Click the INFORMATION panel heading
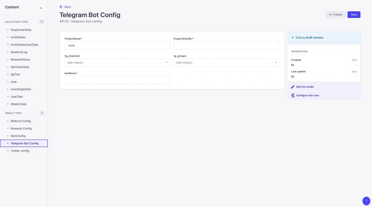The image size is (372, 207). [x=299, y=51]
